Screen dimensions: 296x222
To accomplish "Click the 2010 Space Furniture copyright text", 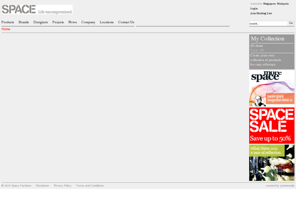I will 16,186.
